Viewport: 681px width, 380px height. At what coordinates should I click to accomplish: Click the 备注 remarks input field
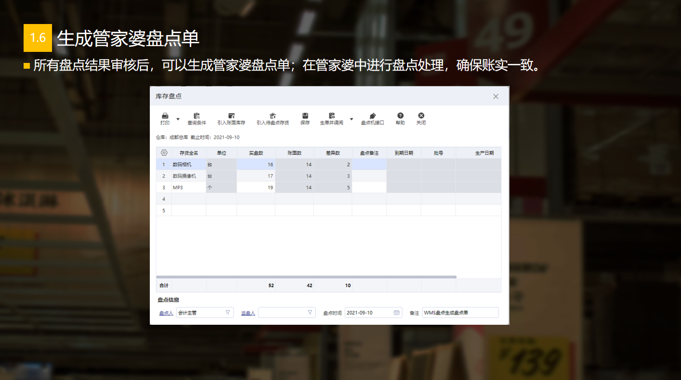click(x=460, y=313)
